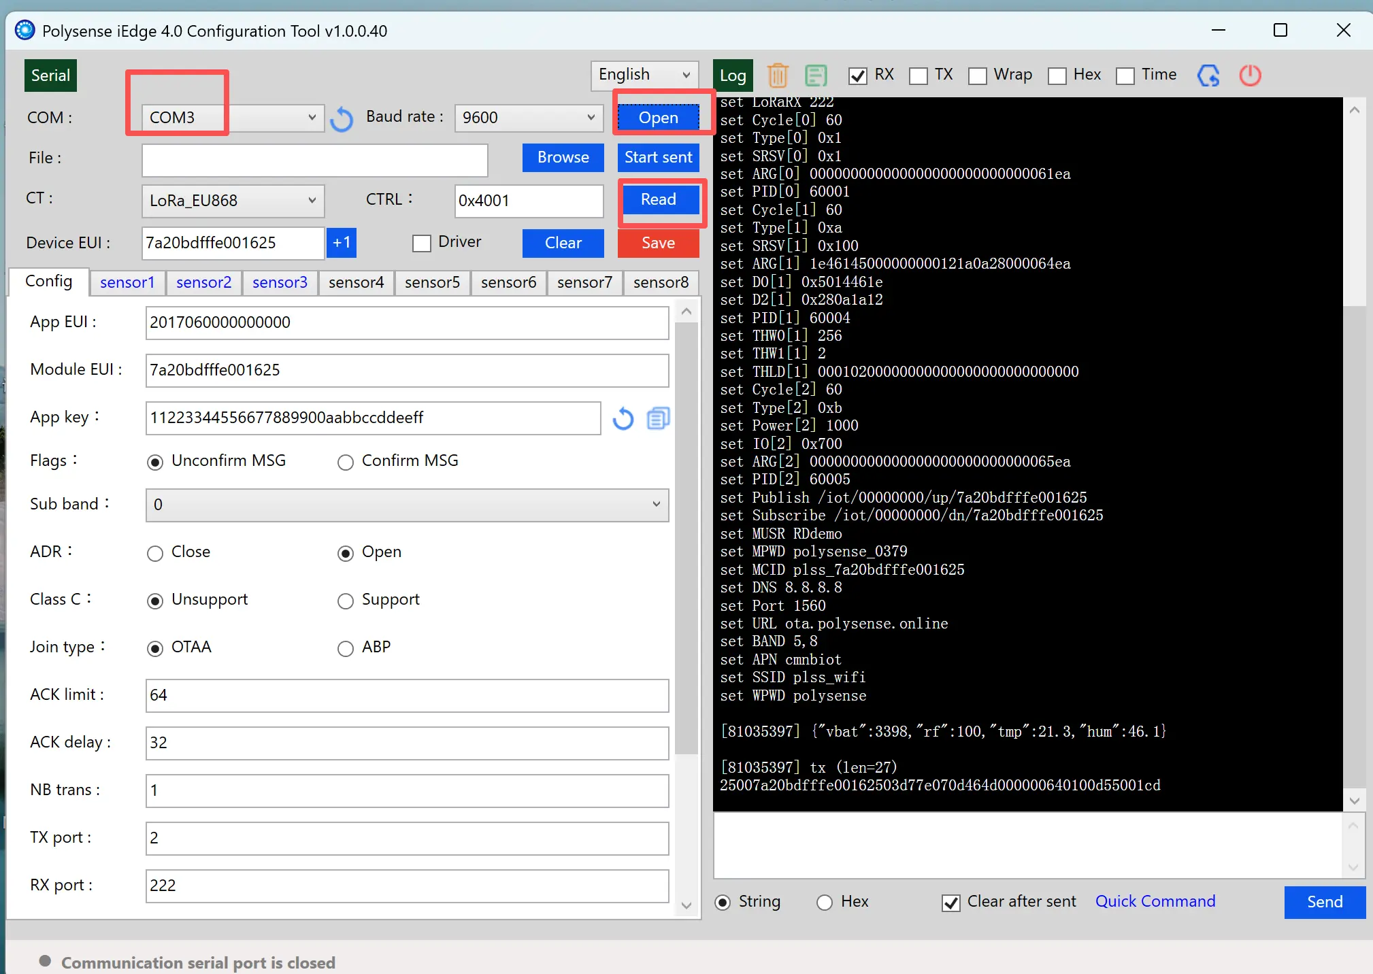Click the red power icon in log toolbar
This screenshot has width=1373, height=974.
[x=1250, y=75]
